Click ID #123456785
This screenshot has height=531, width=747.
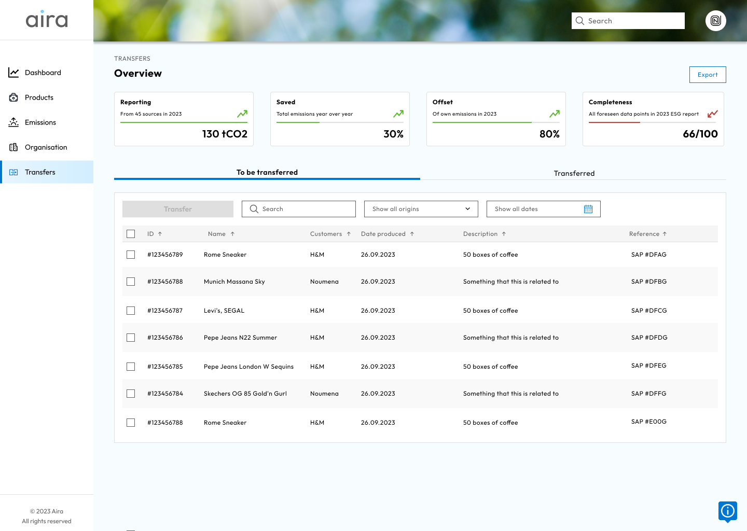(x=165, y=367)
